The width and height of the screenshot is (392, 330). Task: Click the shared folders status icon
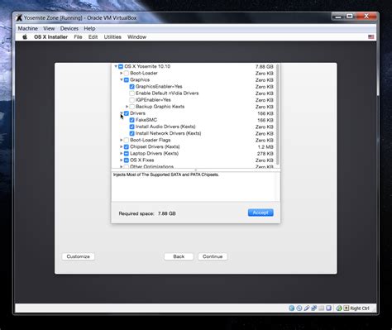click(321, 308)
